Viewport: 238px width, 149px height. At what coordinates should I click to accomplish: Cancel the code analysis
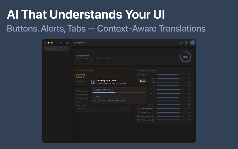pos(142,81)
